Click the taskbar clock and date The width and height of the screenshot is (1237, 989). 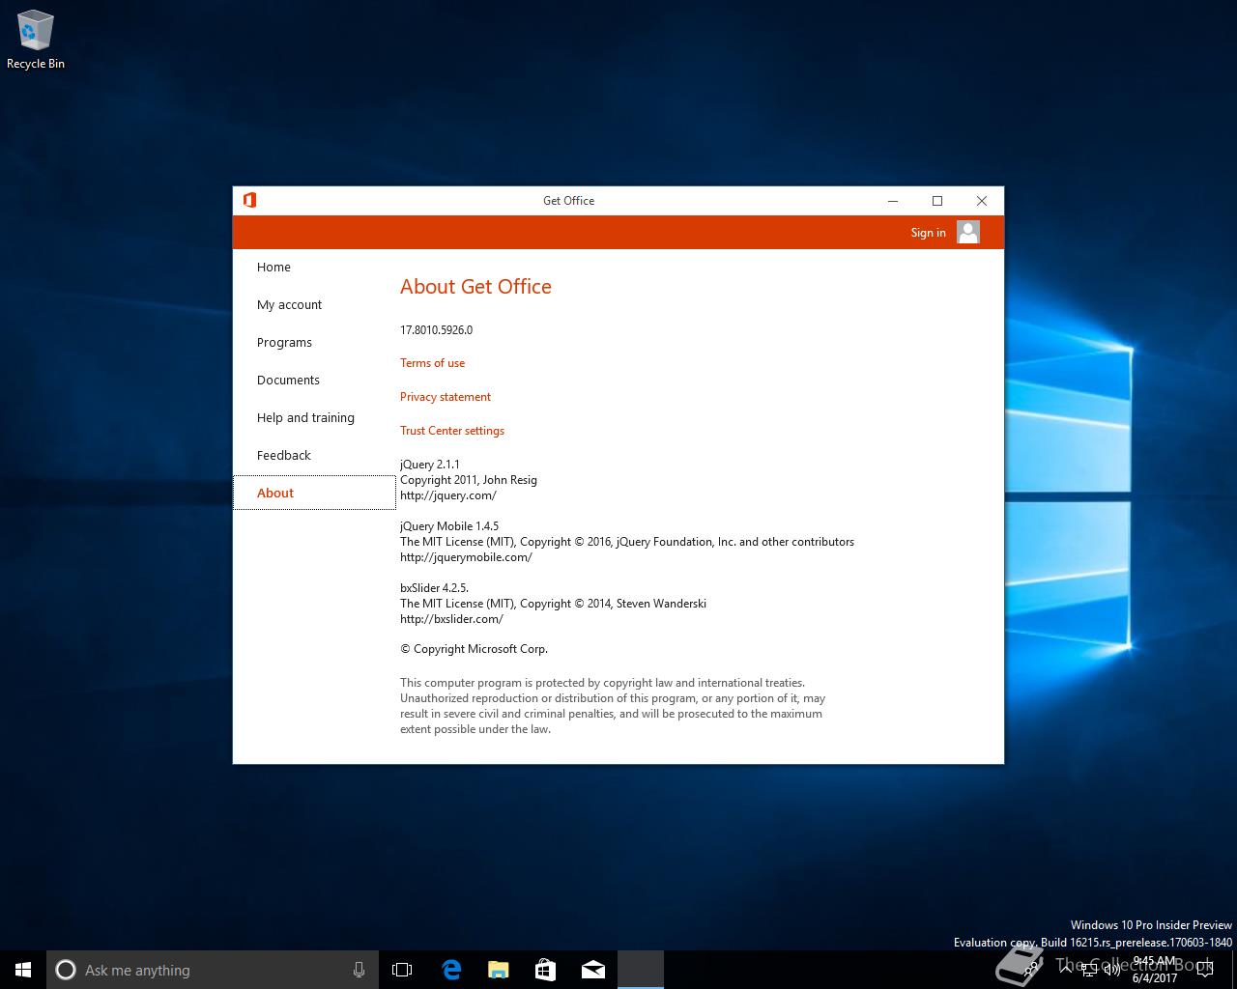pos(1155,970)
